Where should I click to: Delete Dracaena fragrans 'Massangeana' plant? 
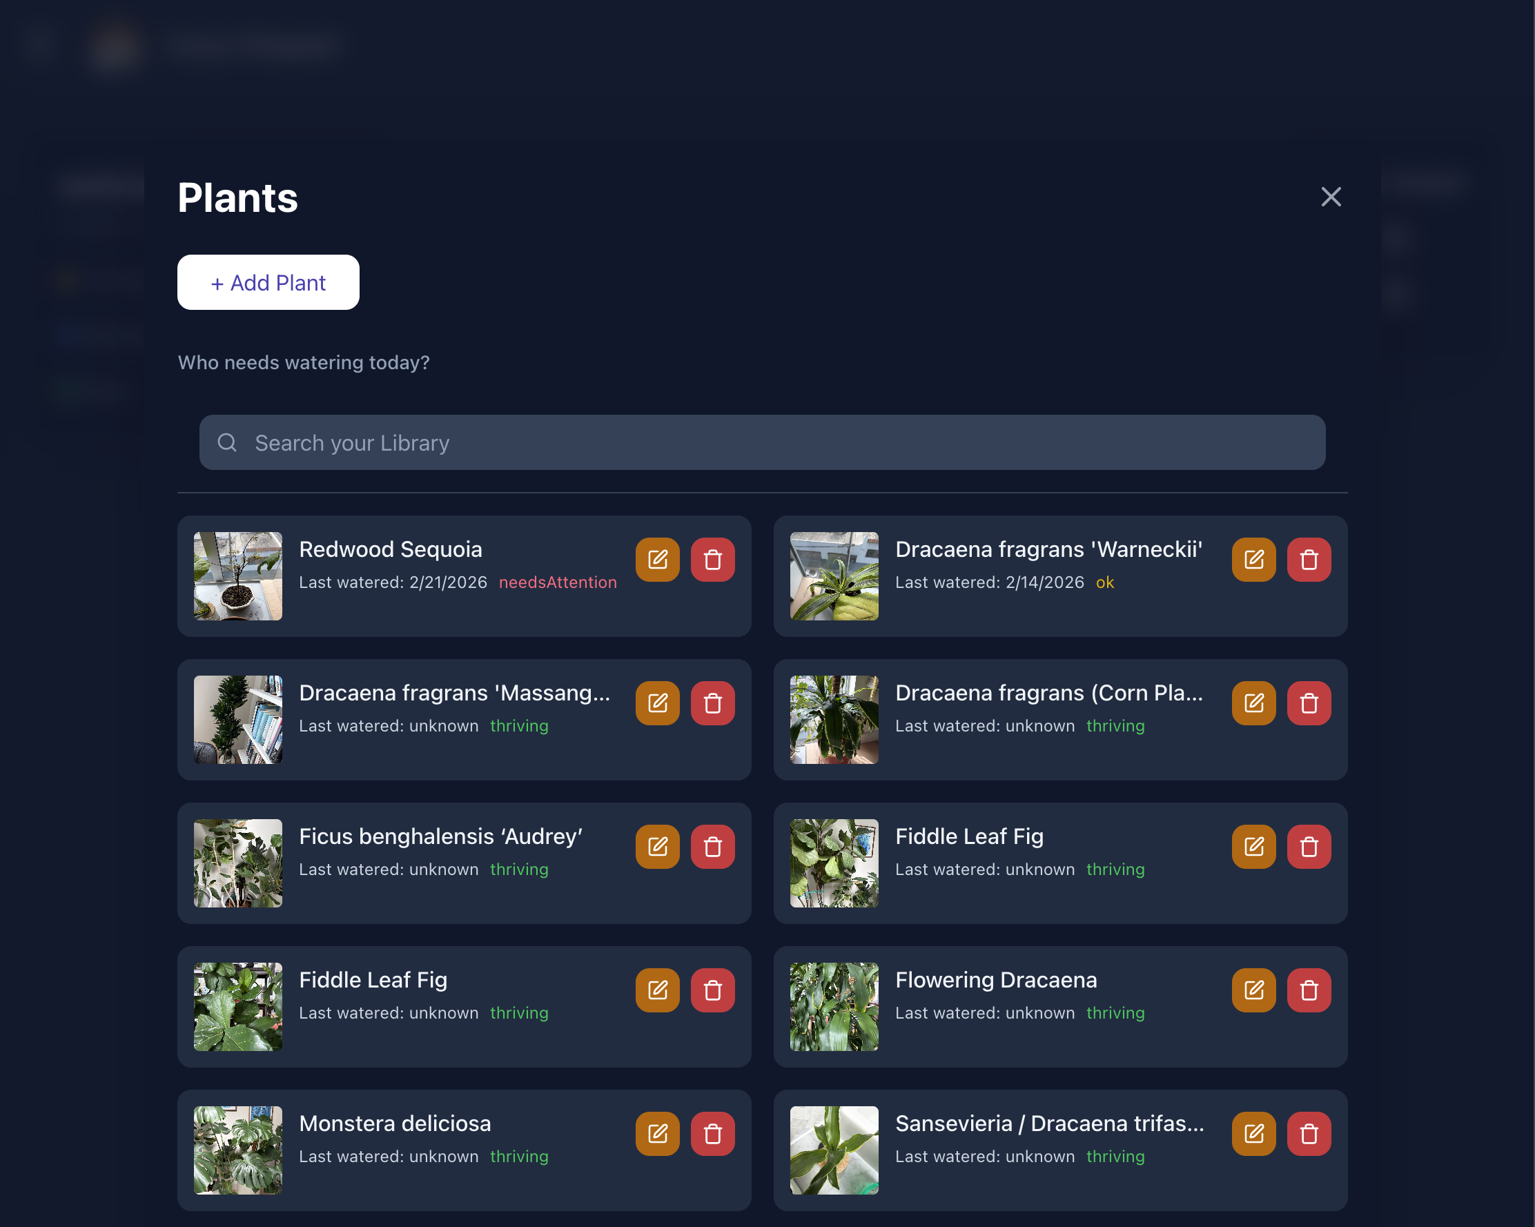point(713,703)
